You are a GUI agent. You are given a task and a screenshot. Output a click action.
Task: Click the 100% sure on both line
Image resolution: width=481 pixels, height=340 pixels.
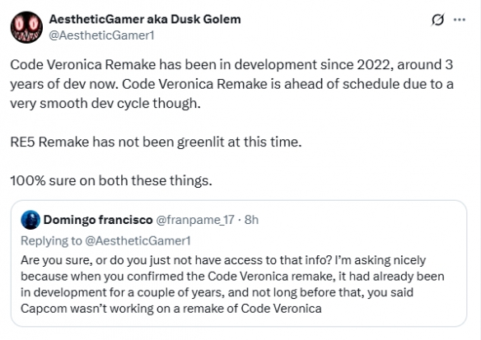111,180
